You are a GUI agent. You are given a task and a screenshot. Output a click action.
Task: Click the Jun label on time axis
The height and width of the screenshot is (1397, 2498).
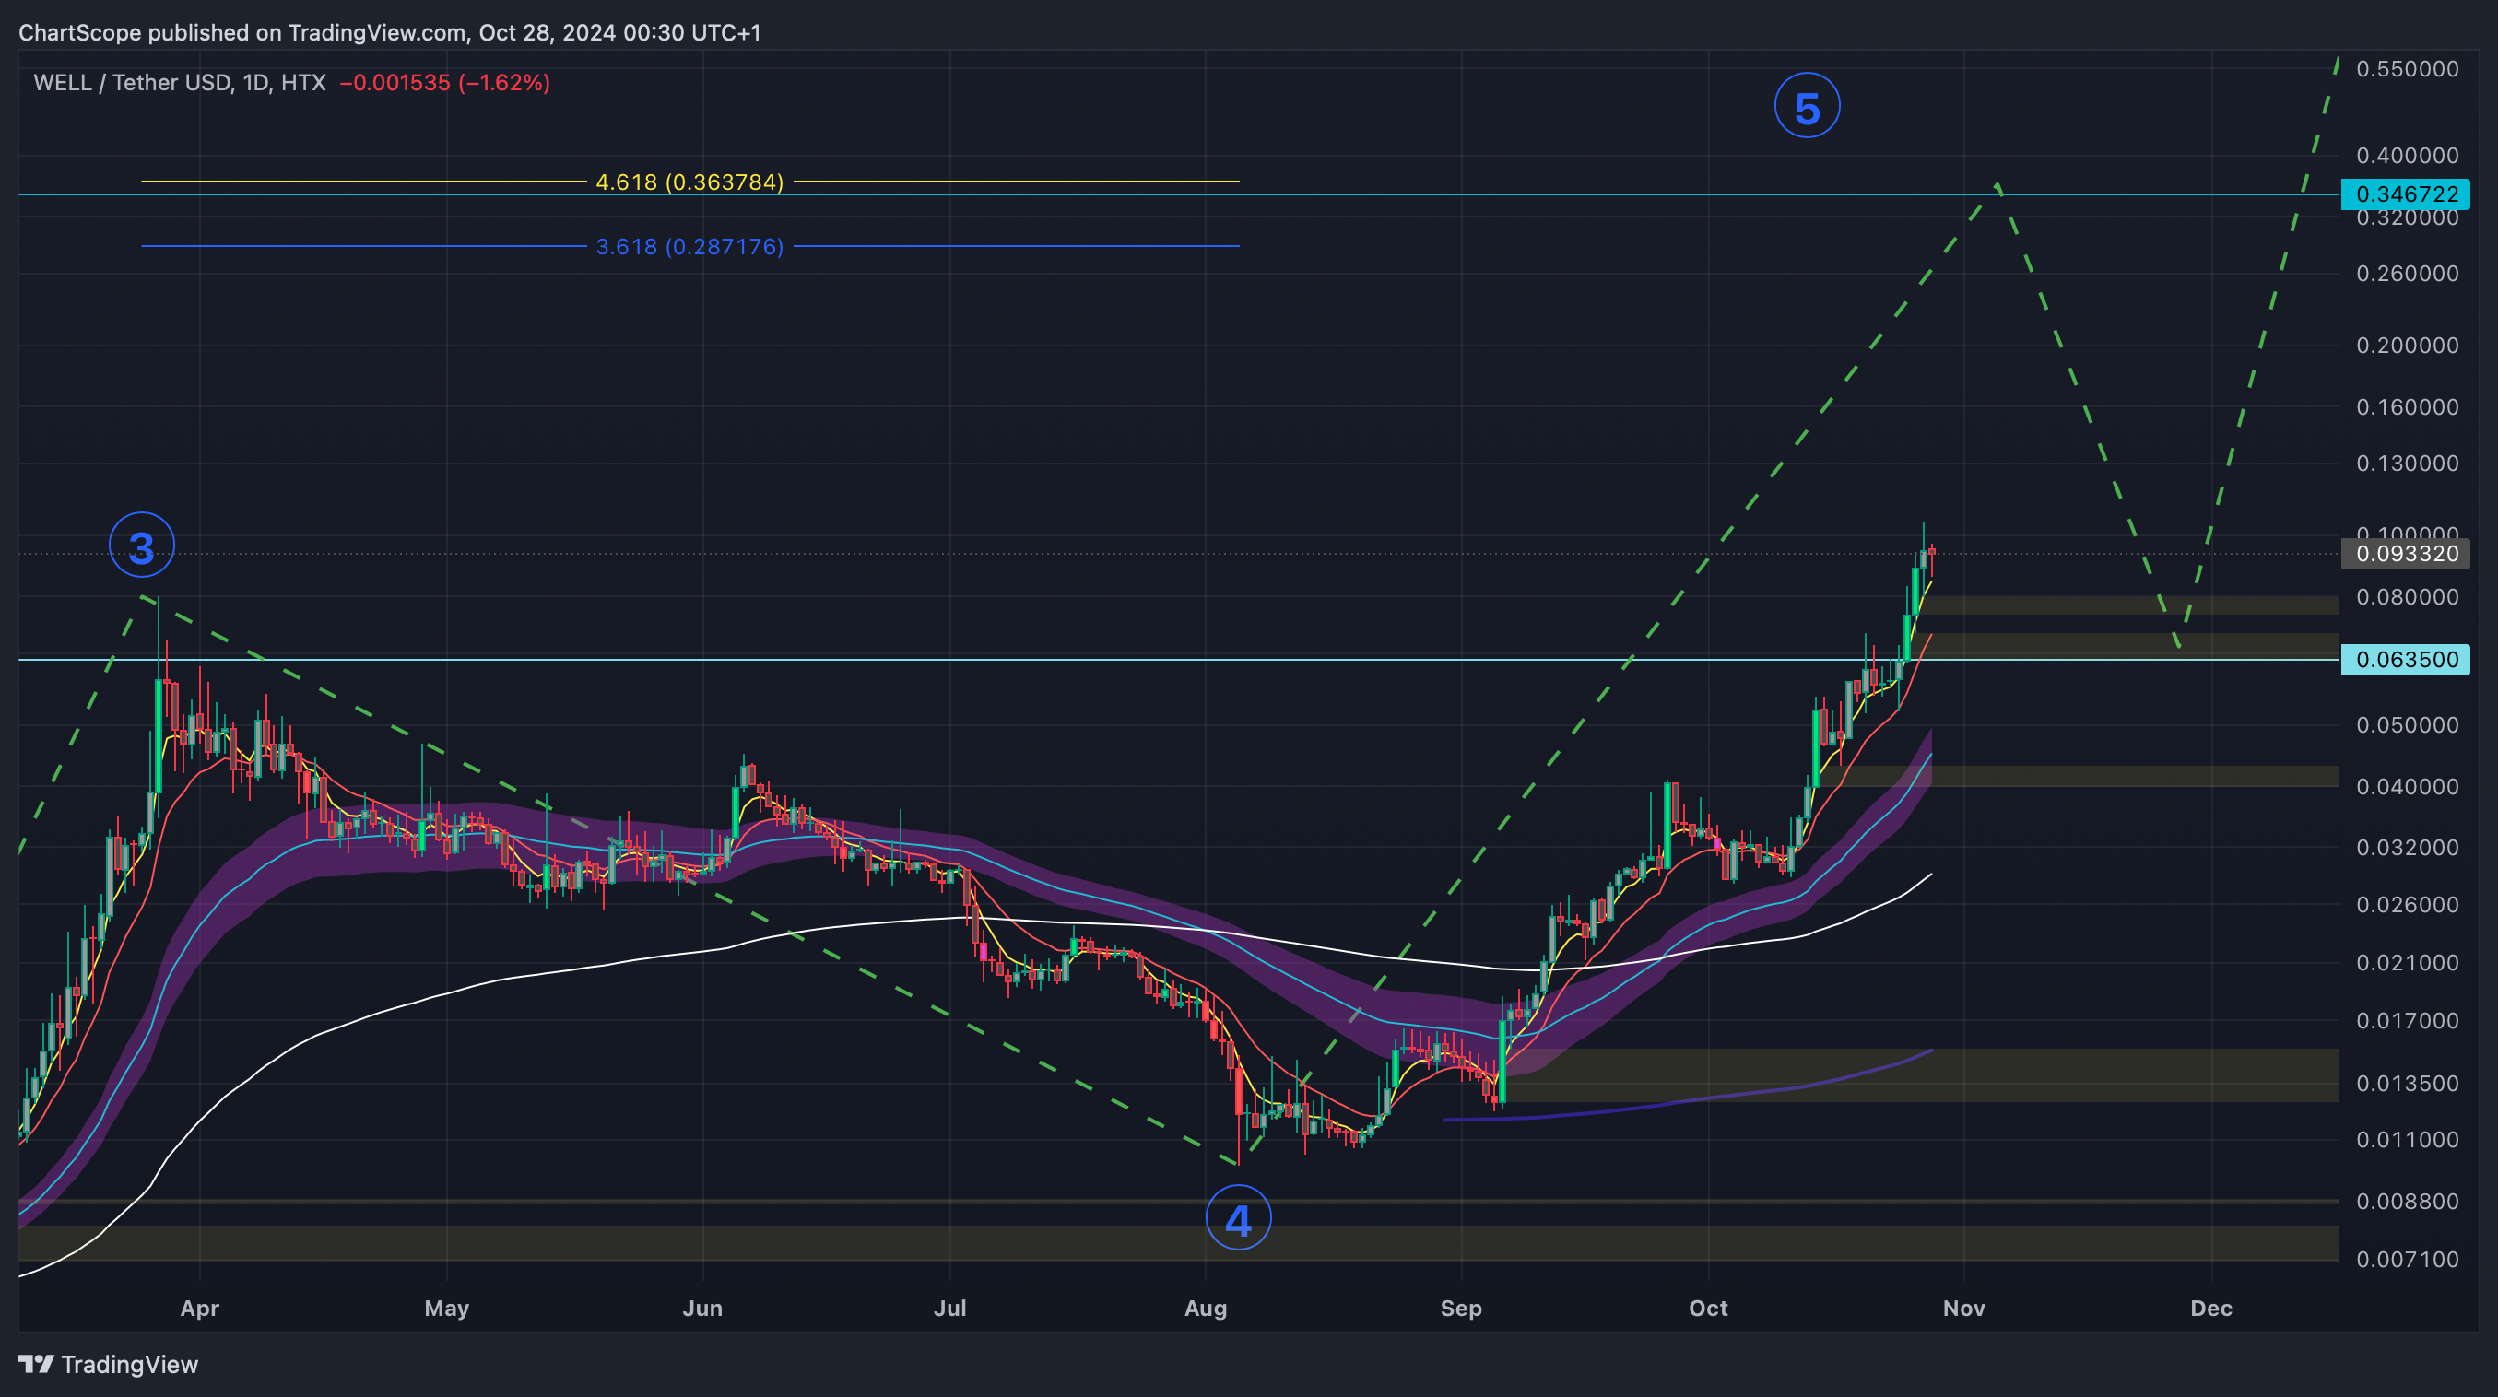pos(702,1308)
